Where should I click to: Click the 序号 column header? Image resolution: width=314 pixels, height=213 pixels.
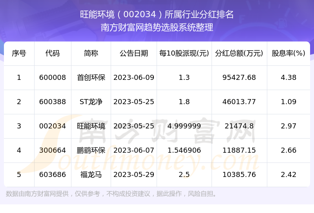point(19,53)
